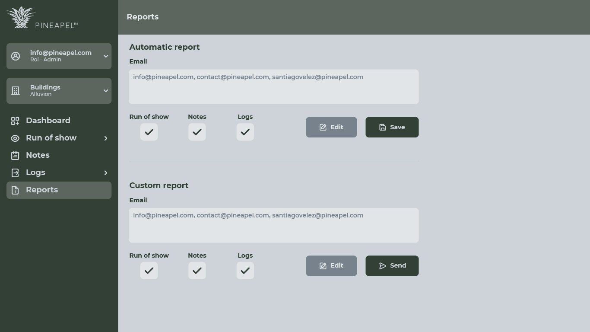Uncheck Notes in Automatic report

tap(197, 132)
